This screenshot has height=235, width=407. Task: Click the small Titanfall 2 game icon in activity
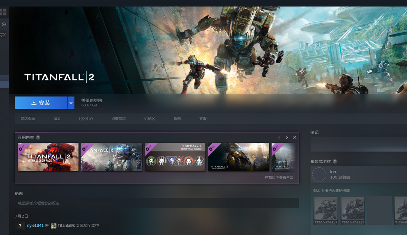[x=54, y=226]
